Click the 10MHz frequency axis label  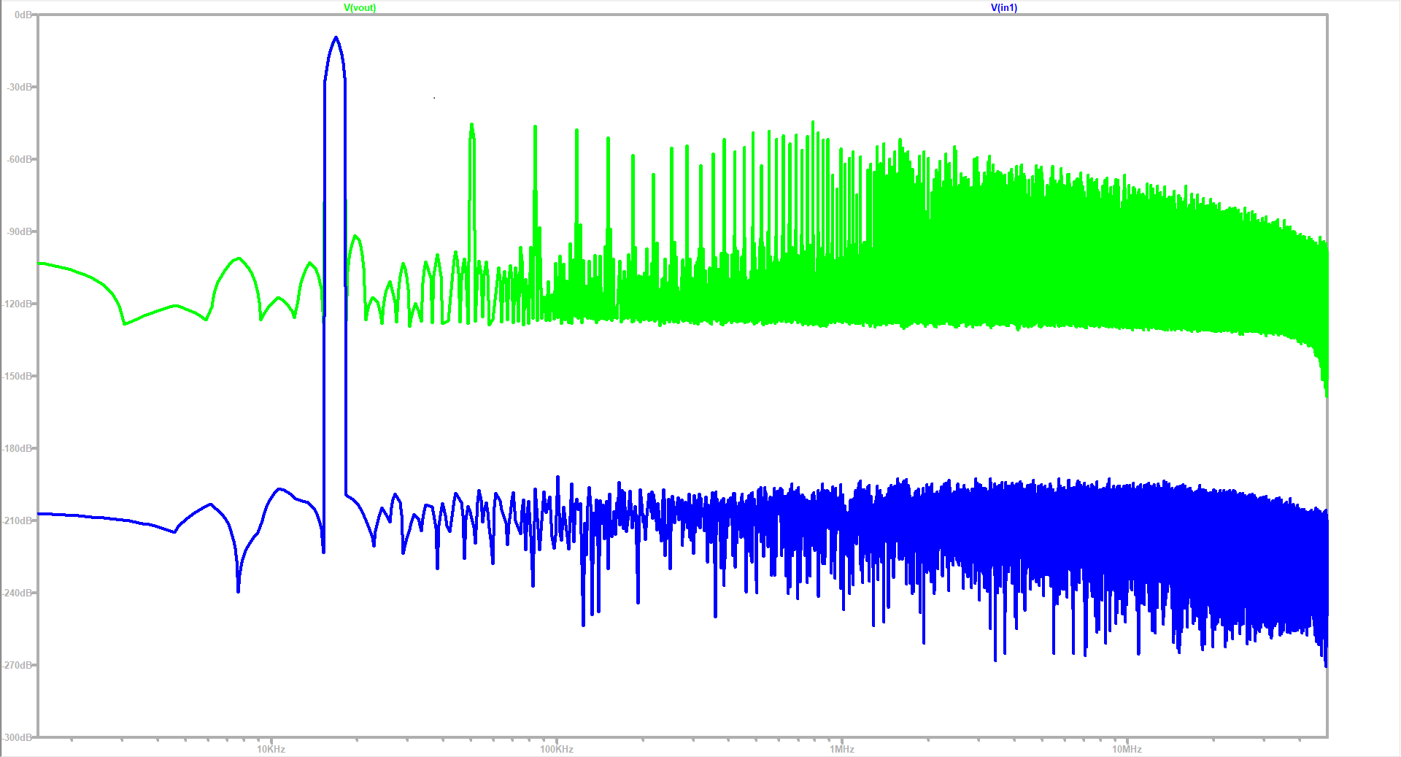click(1127, 749)
